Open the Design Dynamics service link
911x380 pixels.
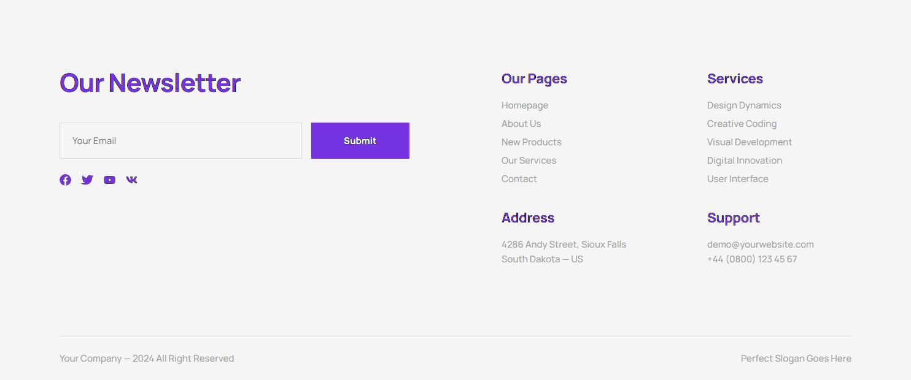point(744,105)
